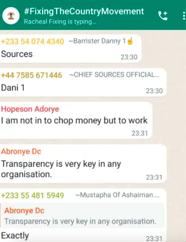Tap the ~Mustapha Of Ashaiman display name
This screenshot has width=186, height=242.
point(118,195)
